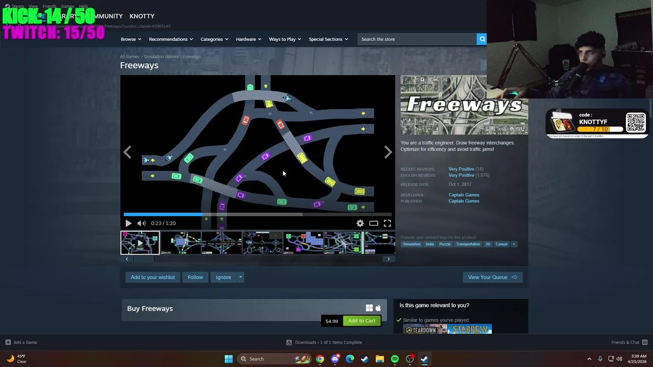The height and width of the screenshot is (367, 653).
Task: Open the Casual tag
Action: (501, 244)
